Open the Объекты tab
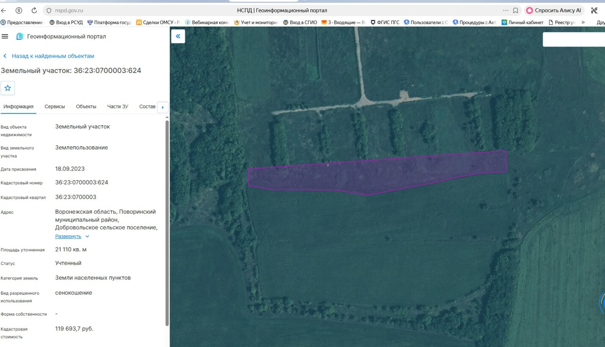 click(86, 107)
